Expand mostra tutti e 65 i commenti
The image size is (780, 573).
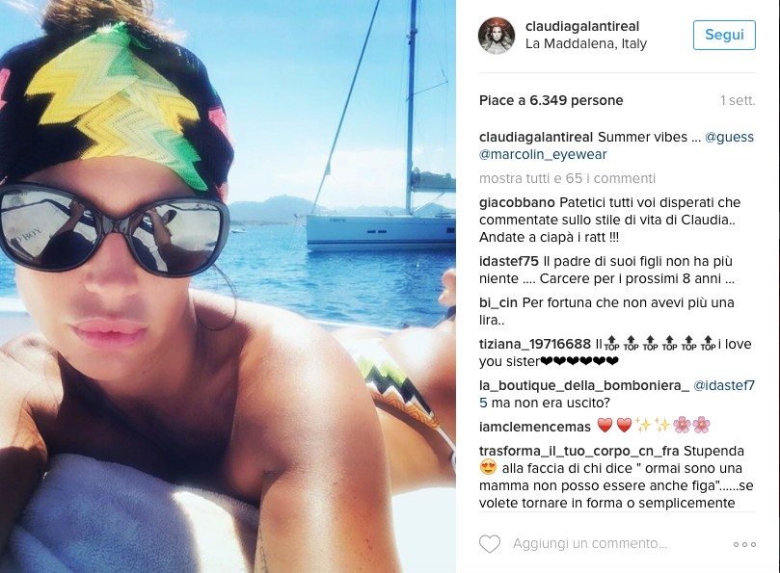tap(567, 178)
